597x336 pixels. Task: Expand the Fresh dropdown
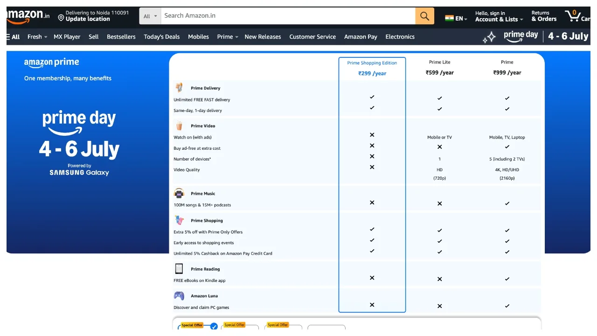click(37, 37)
